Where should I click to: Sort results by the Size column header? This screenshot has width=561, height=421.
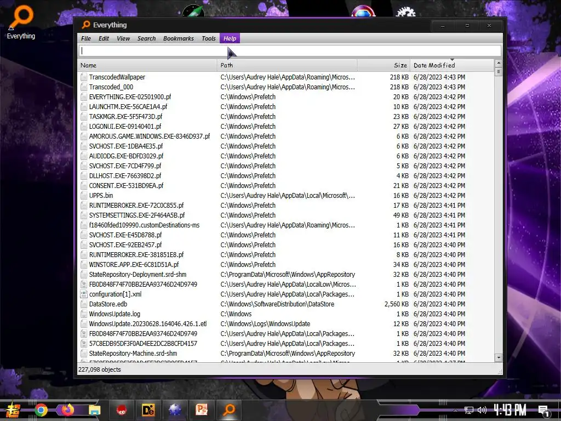(384, 66)
